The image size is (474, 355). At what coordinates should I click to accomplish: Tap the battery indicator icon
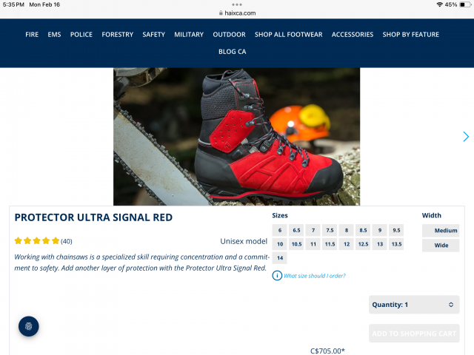[x=464, y=4]
